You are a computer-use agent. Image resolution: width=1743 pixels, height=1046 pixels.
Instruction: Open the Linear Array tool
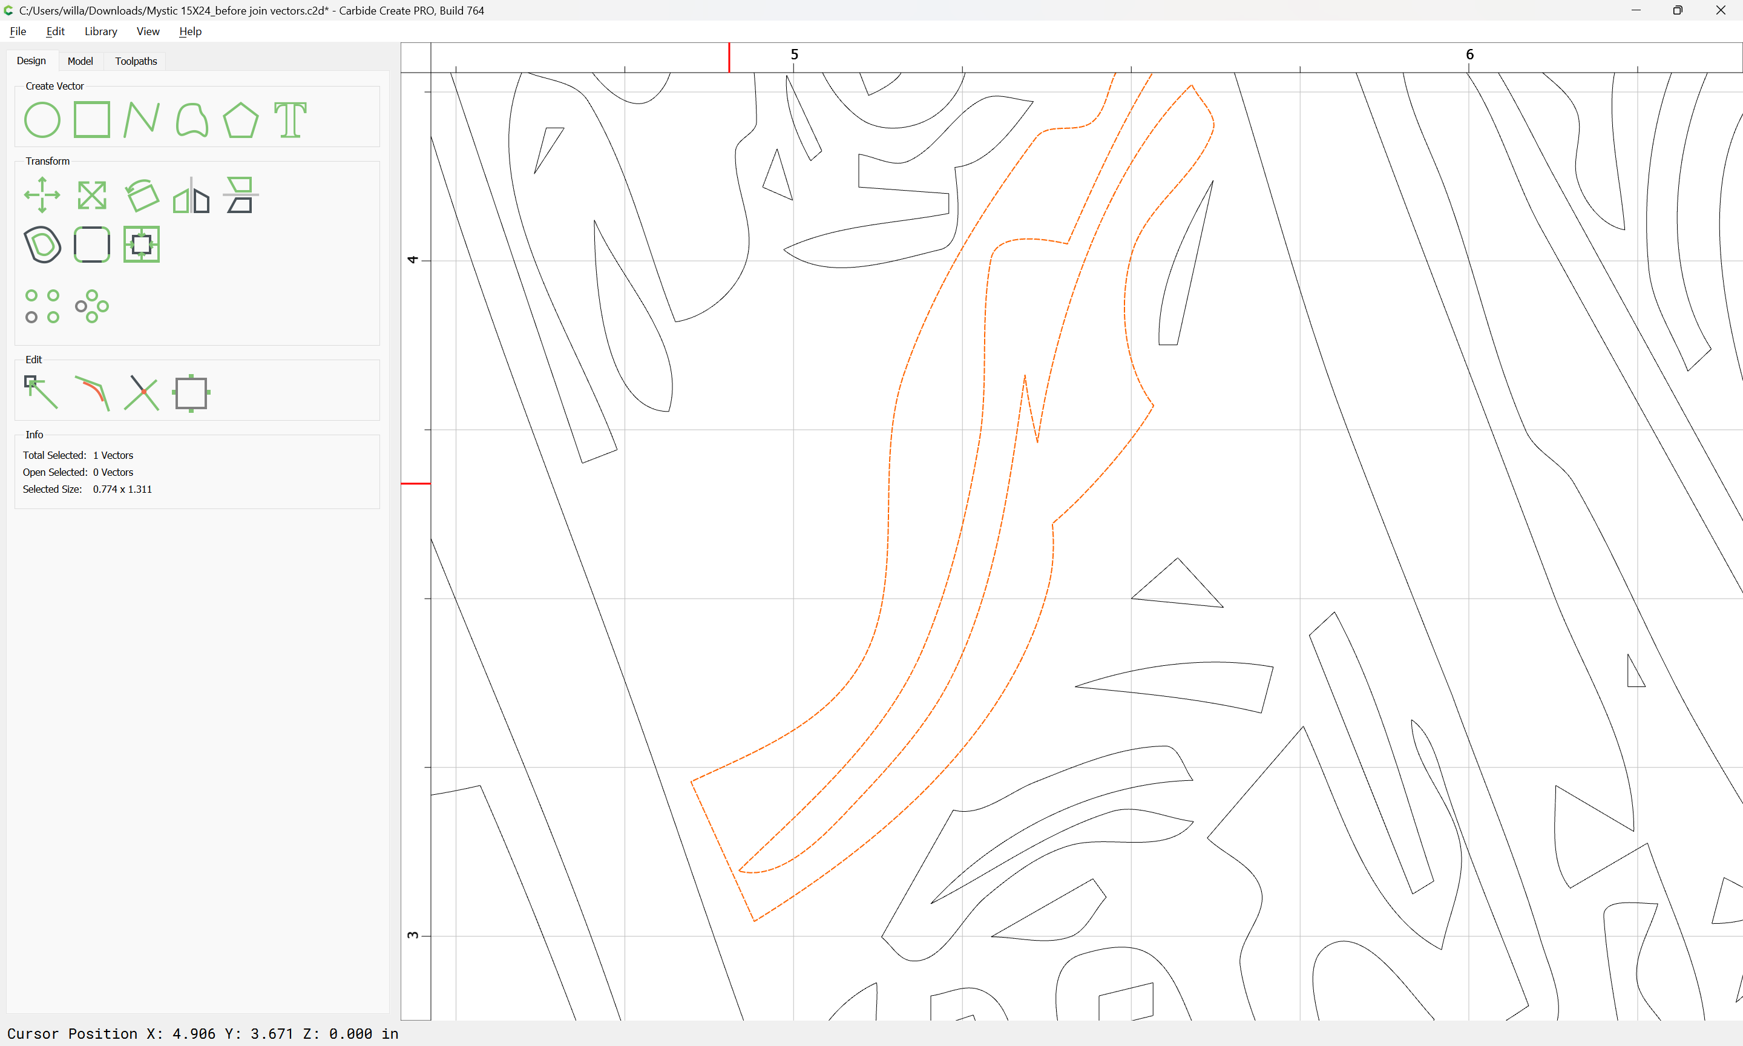pos(42,307)
